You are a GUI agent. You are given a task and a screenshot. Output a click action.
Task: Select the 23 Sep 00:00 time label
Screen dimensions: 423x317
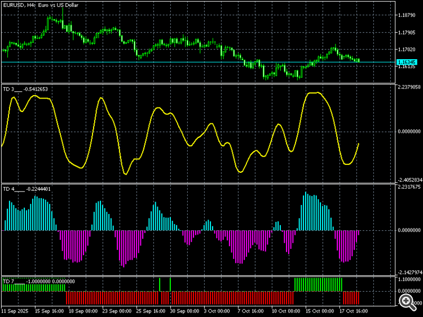(117, 311)
